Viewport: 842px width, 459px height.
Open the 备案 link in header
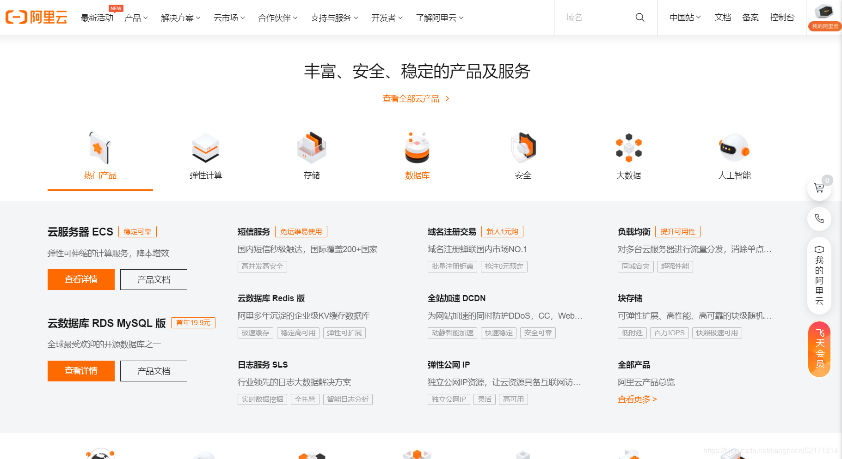750,18
